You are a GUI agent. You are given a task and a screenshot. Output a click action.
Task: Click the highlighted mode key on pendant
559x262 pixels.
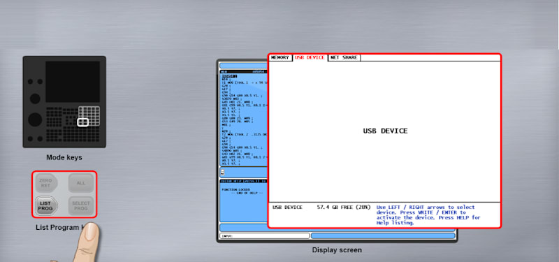click(82, 122)
